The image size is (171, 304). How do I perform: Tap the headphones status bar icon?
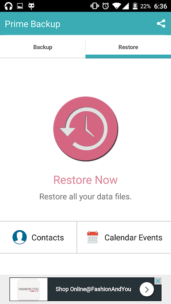(x=8, y=6)
